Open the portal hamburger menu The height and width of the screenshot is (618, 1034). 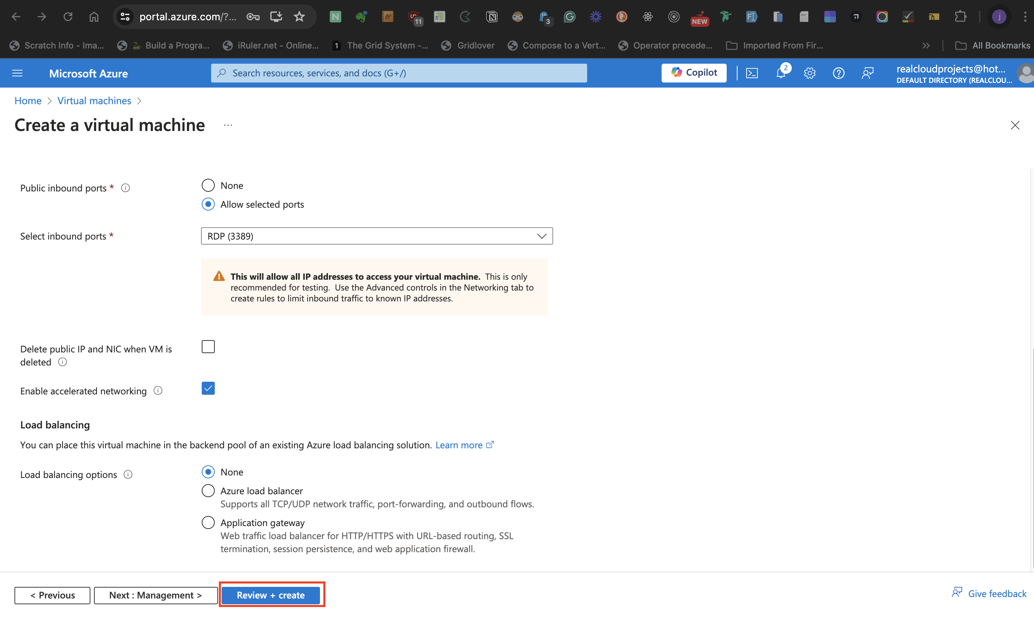click(x=17, y=73)
